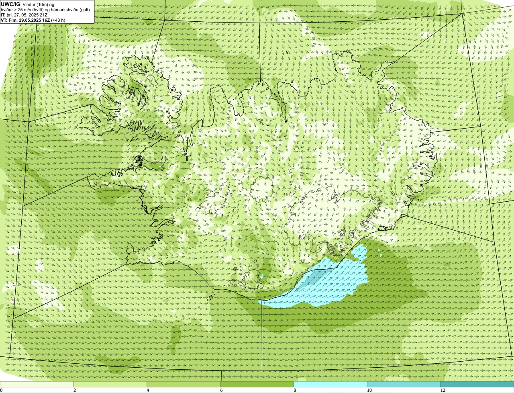Click the line starting 'hviður > 25 m/s'
The height and width of the screenshot is (393, 514).
point(45,10)
